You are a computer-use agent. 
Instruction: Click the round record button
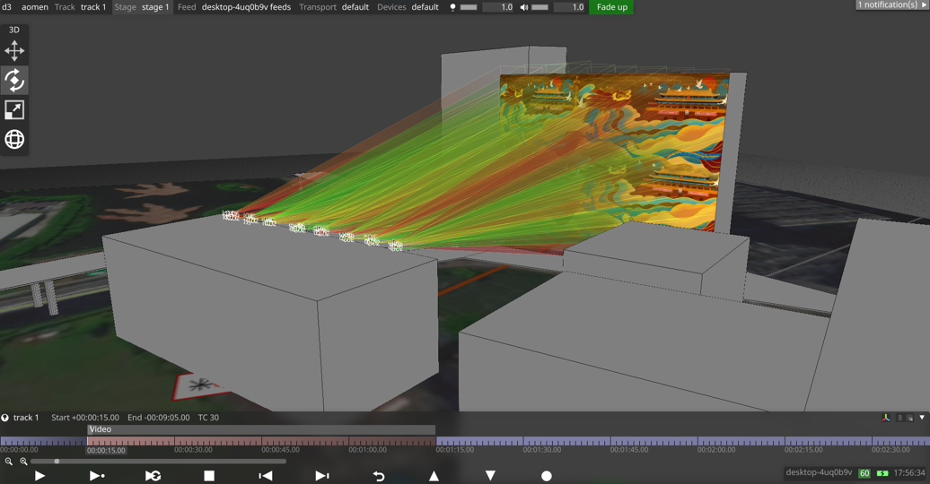546,476
